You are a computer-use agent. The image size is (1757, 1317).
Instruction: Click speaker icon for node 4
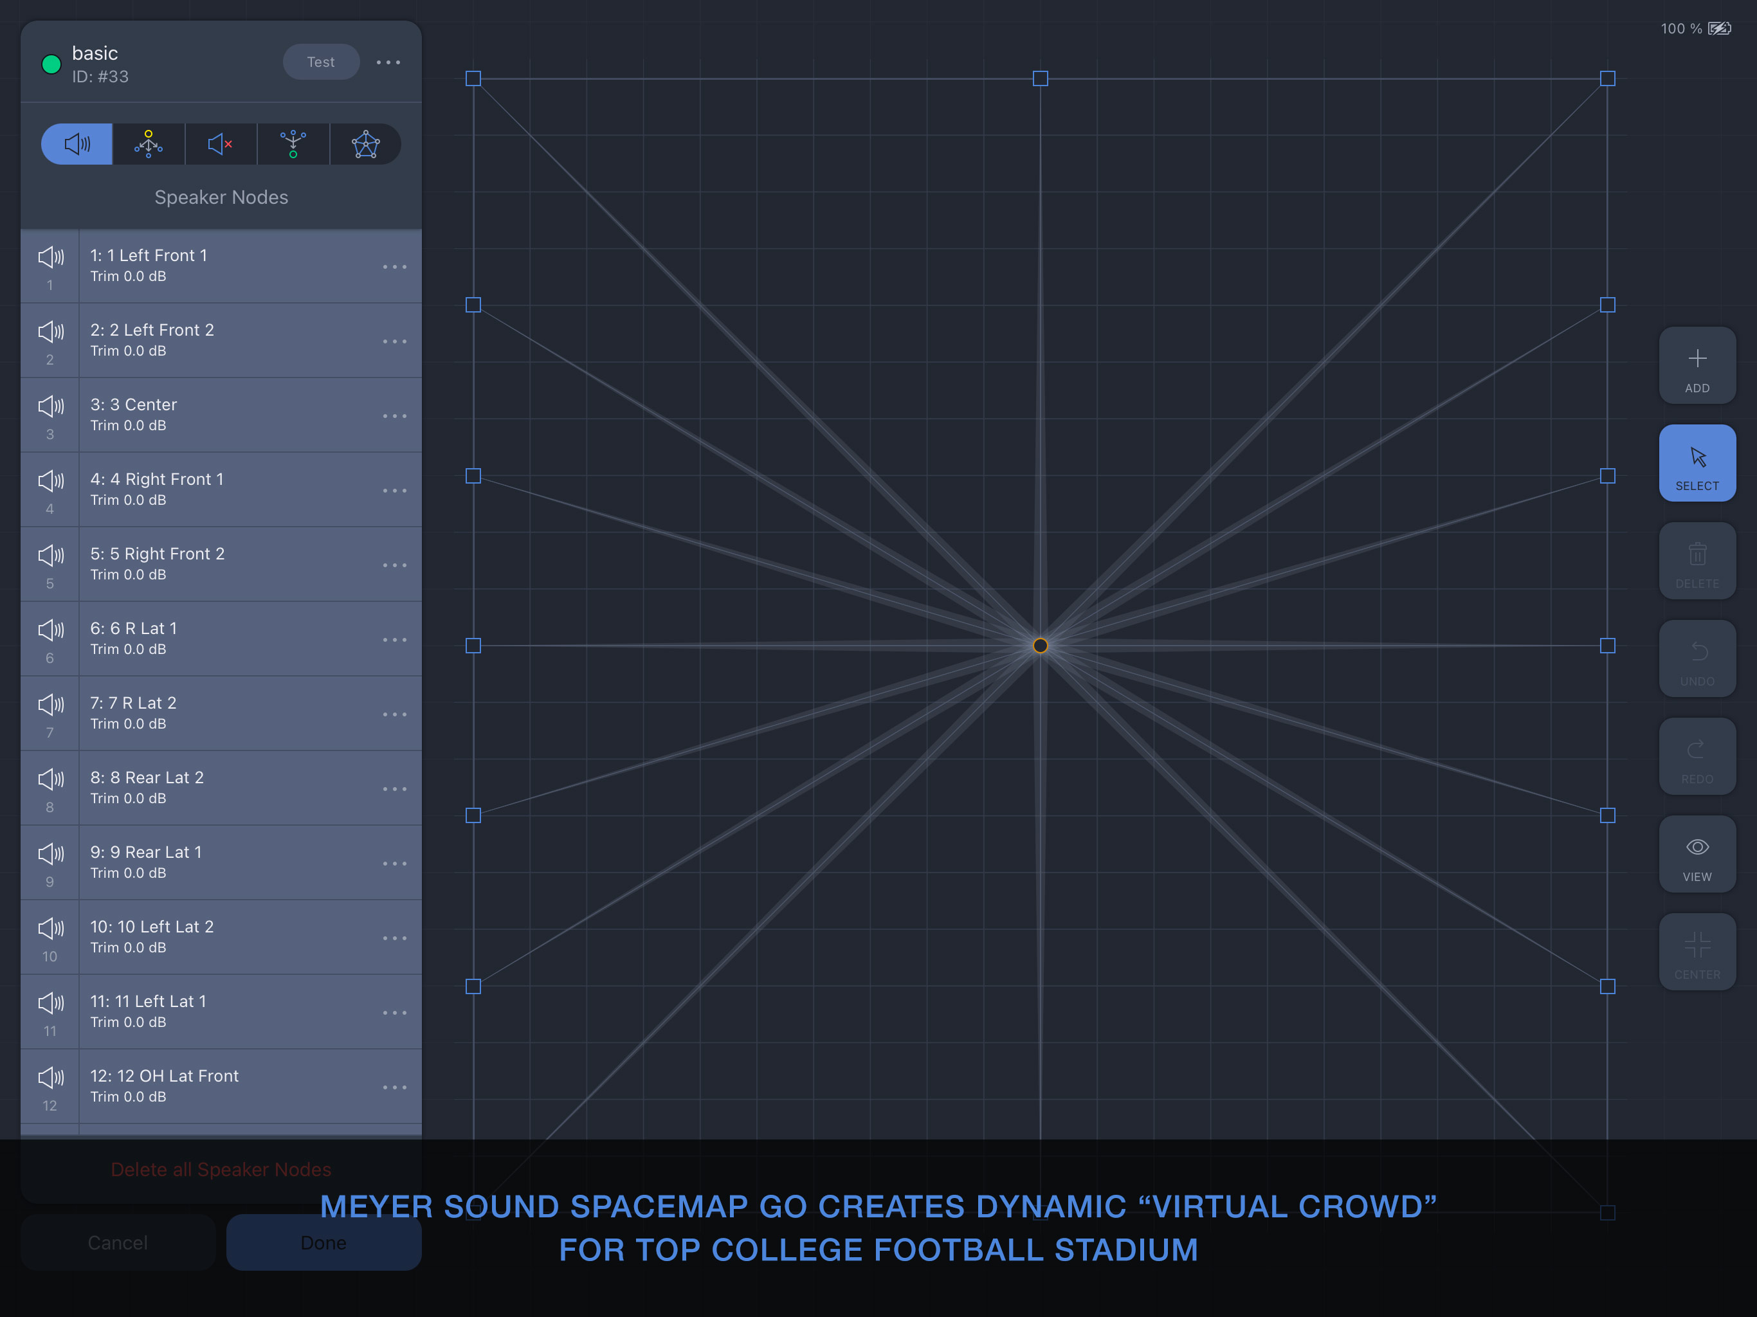[x=51, y=482]
